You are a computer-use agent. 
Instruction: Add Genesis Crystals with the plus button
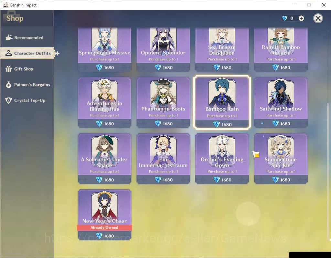click(301, 18)
